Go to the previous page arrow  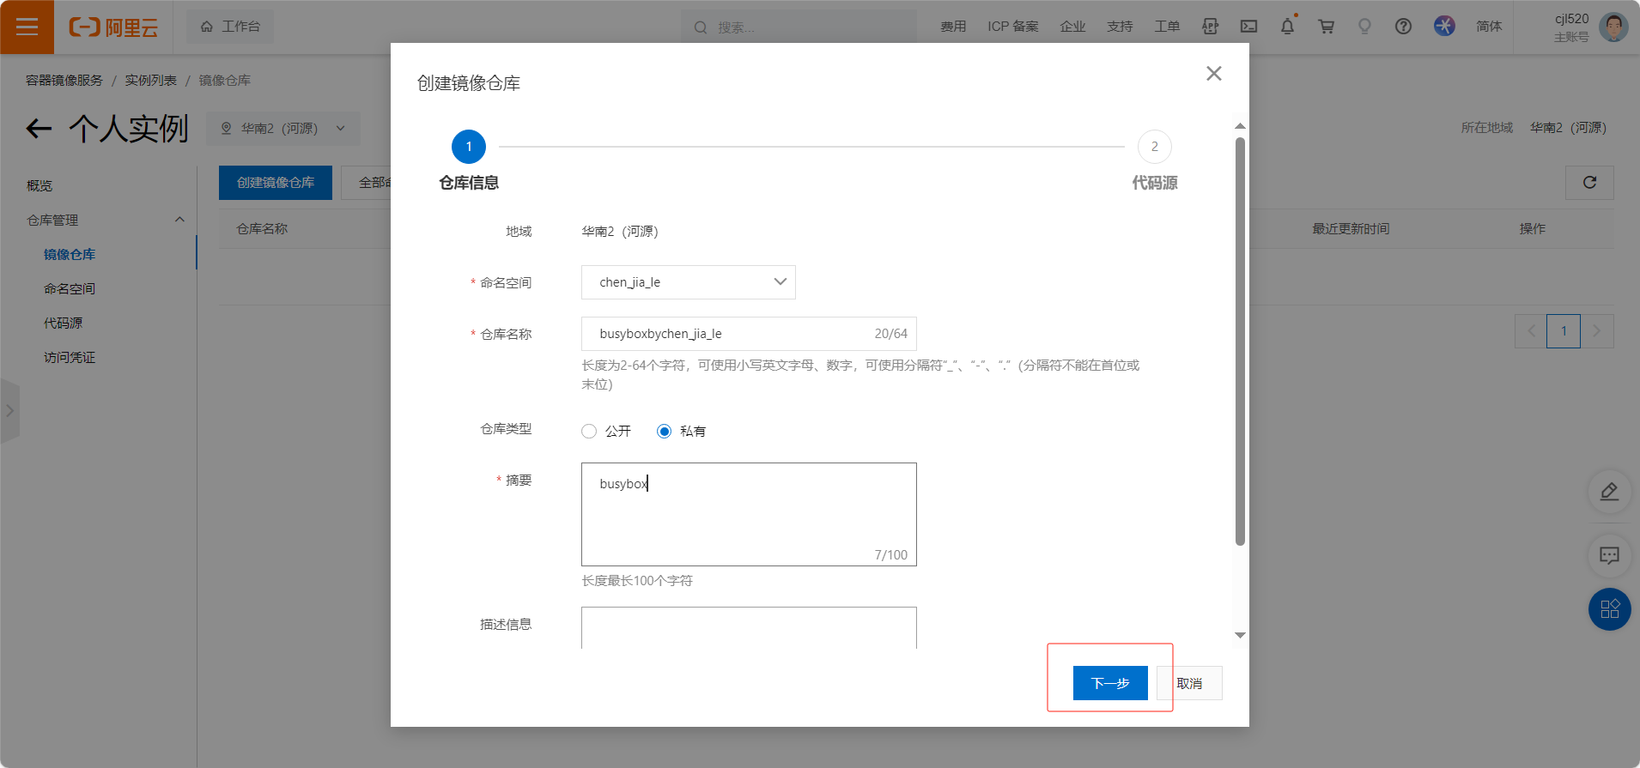coord(1531,331)
